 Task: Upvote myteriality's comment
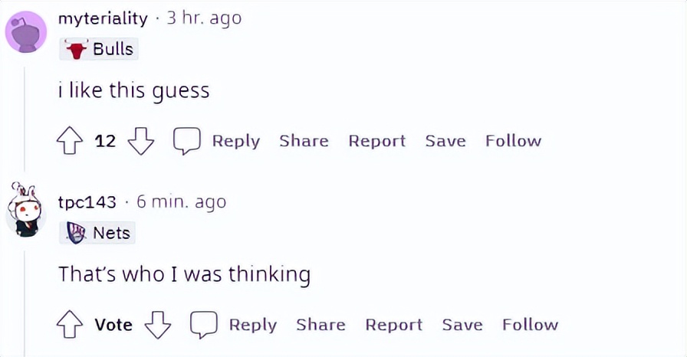click(x=70, y=141)
